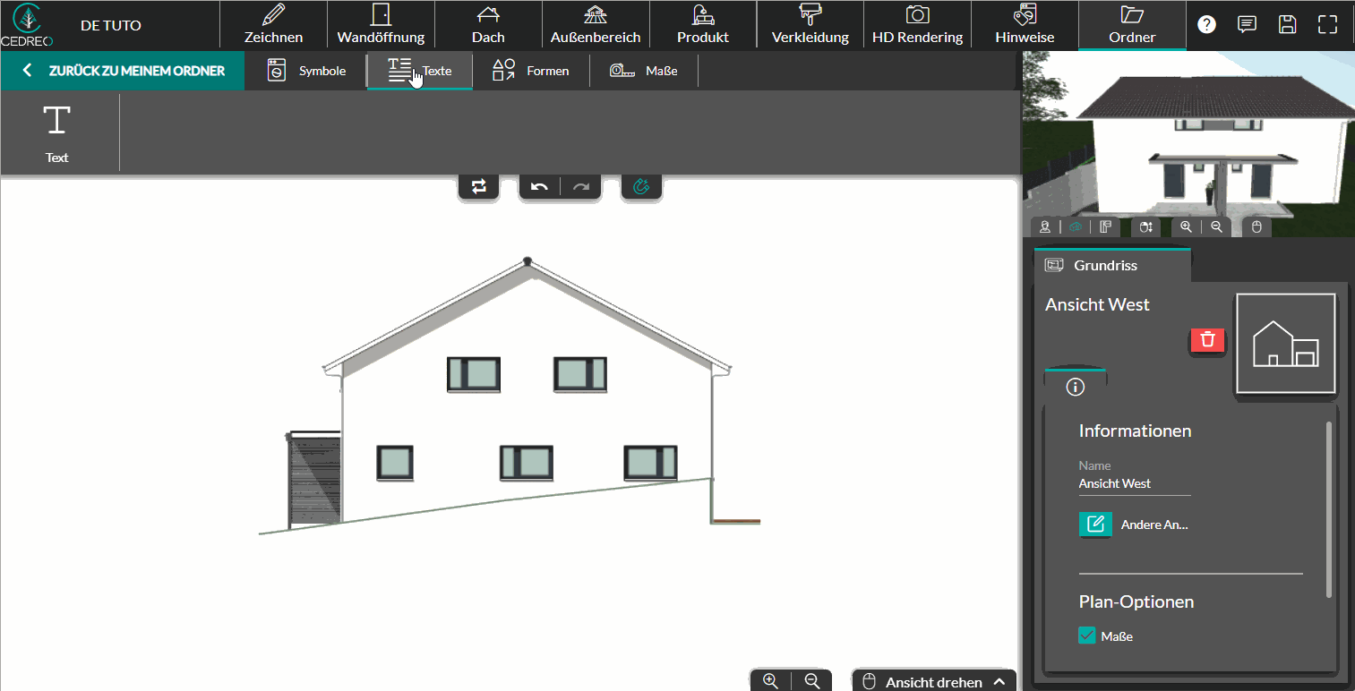The width and height of the screenshot is (1355, 691).
Task: Enter fullscreen mode
Action: 1327,24
